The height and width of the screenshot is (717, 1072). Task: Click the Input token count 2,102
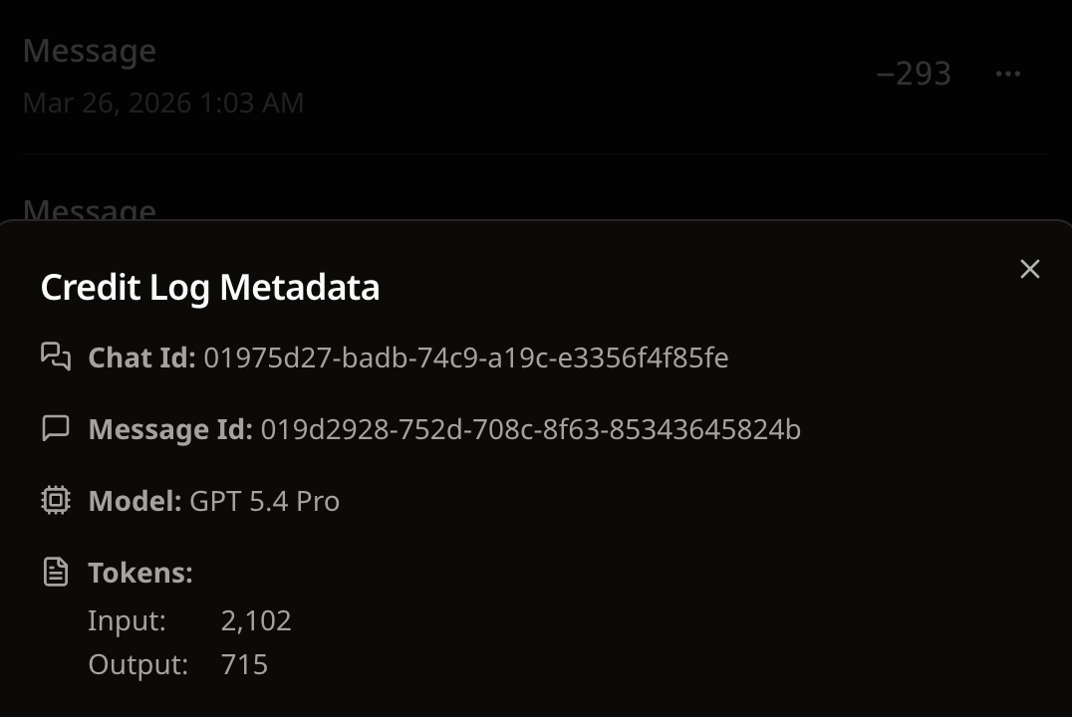pyautogui.click(x=256, y=620)
